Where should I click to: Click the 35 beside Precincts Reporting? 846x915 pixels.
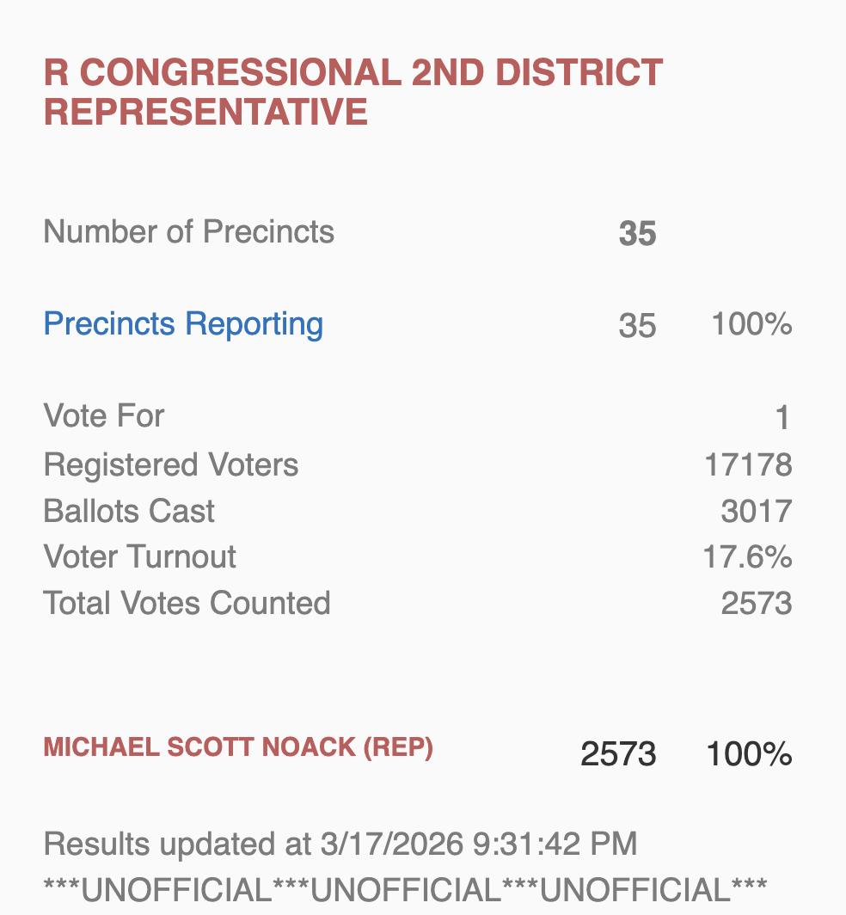pos(637,326)
